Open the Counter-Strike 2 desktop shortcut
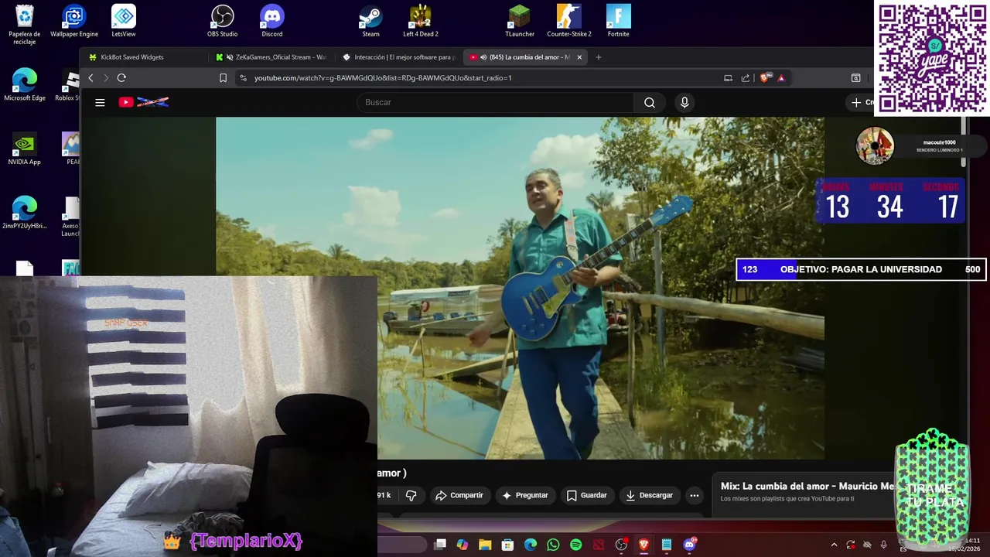The width and height of the screenshot is (990, 557). [x=569, y=21]
